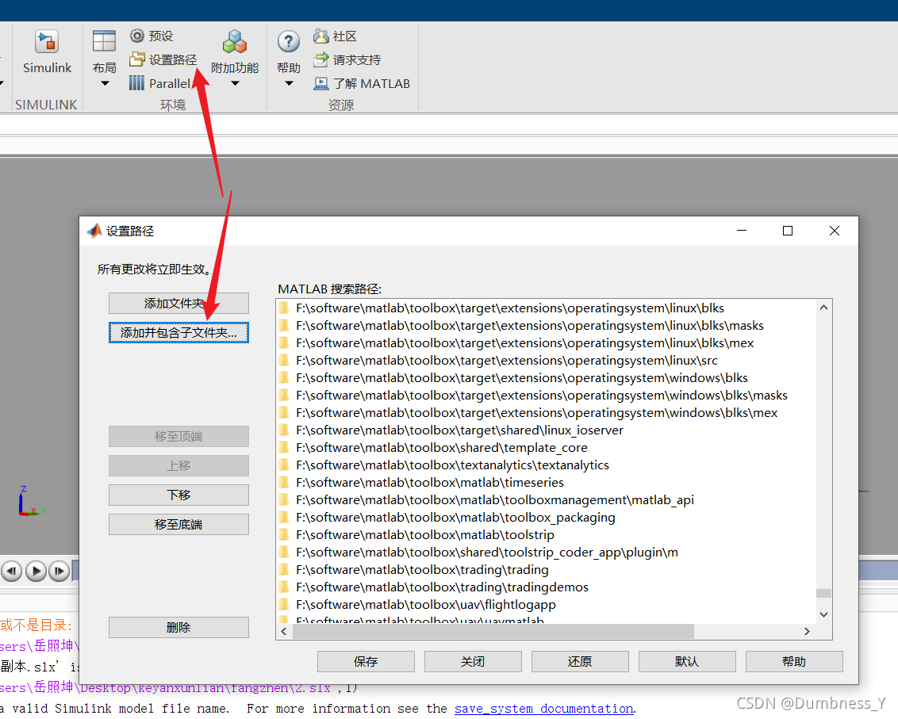Click the dialog's 帮助 button
This screenshot has width=898, height=719.
click(x=794, y=662)
